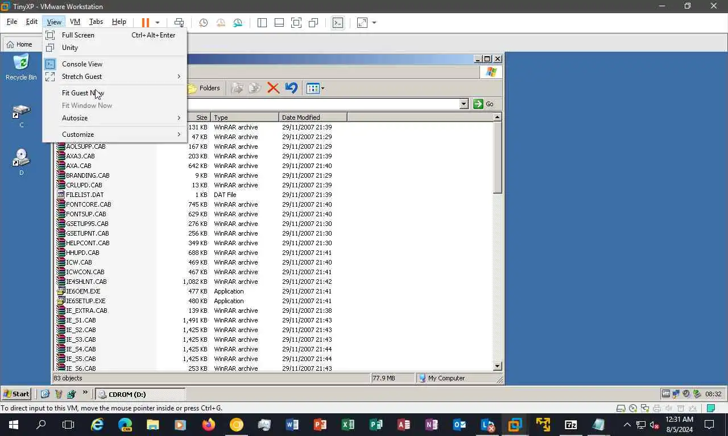This screenshot has width=728, height=436.
Task: Open the address bar dropdown arrow
Action: [464, 104]
